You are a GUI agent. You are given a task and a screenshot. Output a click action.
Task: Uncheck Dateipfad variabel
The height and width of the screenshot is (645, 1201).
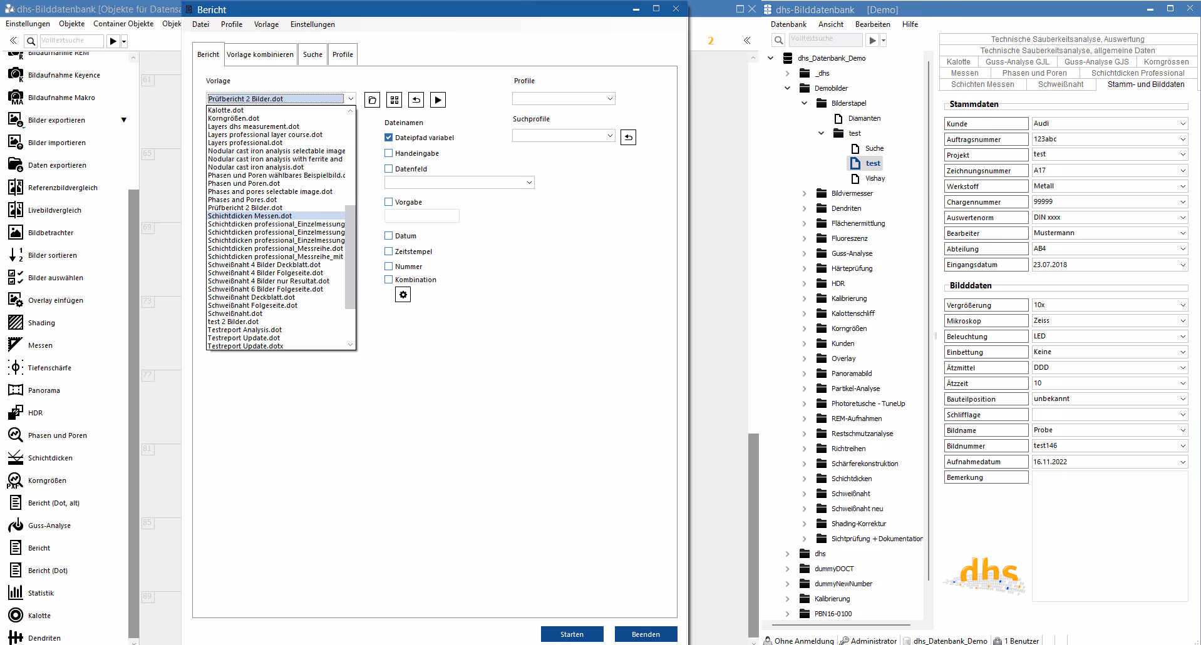tap(388, 138)
